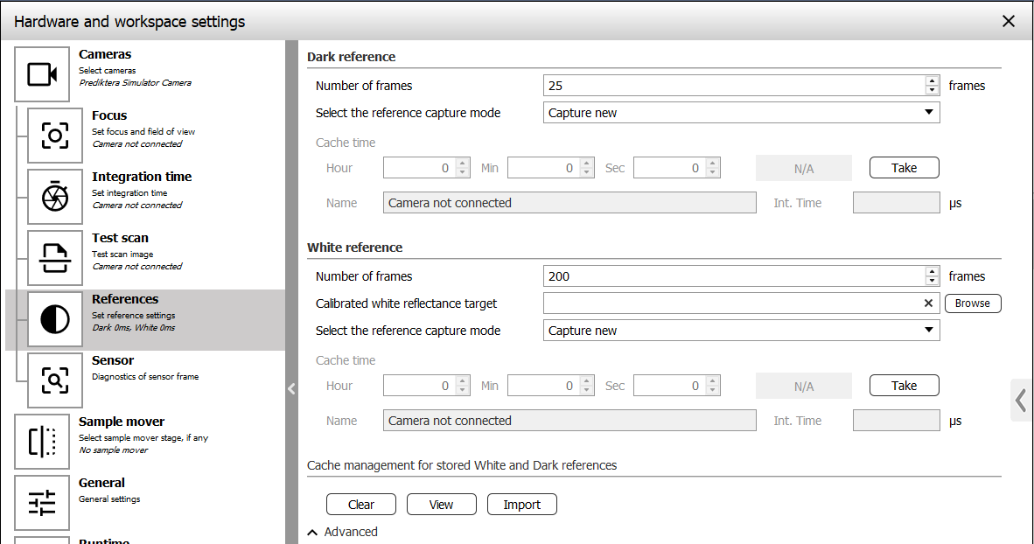Select the Focus icon in sidebar
The image size is (1034, 544).
pos(55,136)
